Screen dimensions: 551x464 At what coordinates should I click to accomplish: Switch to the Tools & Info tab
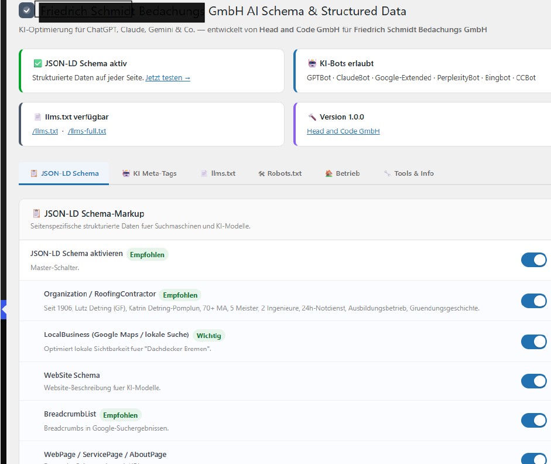click(409, 173)
